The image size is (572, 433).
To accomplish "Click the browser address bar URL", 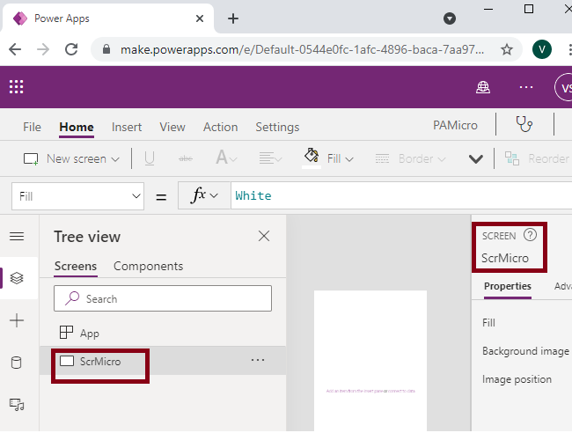I will (x=303, y=49).
